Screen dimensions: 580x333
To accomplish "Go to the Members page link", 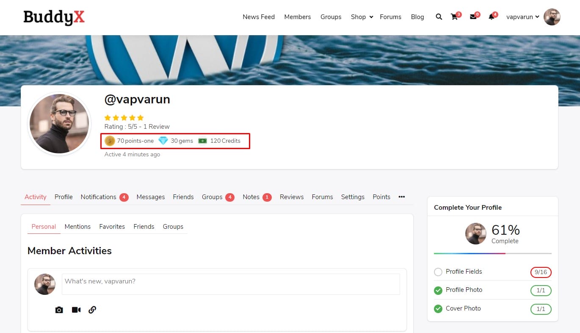I will 297,17.
